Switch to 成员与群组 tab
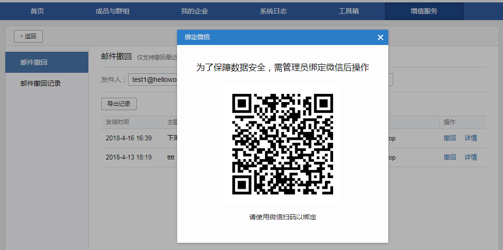The width and height of the screenshot is (503, 250). [x=112, y=11]
